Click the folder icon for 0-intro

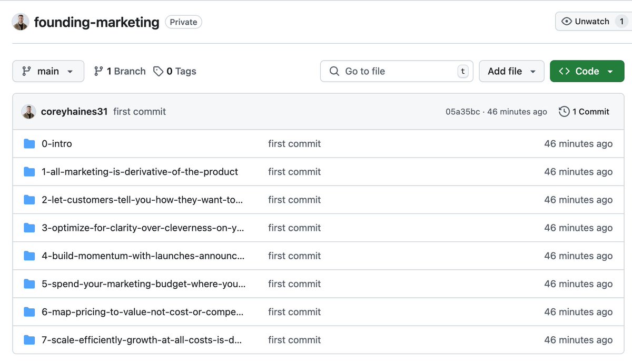pos(29,144)
